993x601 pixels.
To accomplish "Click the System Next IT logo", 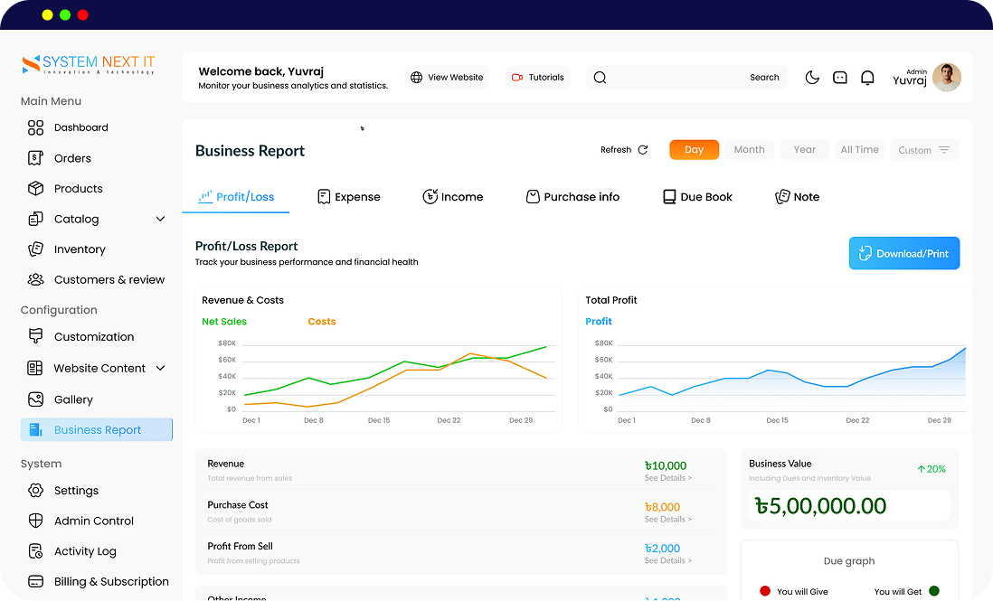I will tap(88, 64).
